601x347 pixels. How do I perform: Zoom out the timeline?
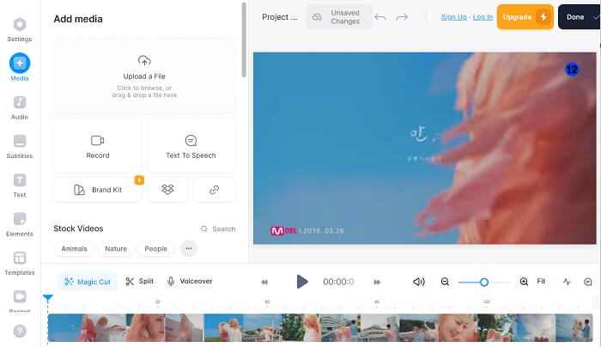tap(445, 282)
